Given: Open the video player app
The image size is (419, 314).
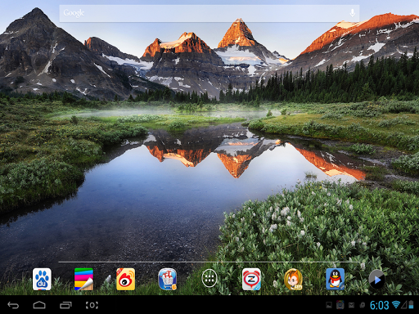Looking at the screenshot, I should (x=376, y=279).
